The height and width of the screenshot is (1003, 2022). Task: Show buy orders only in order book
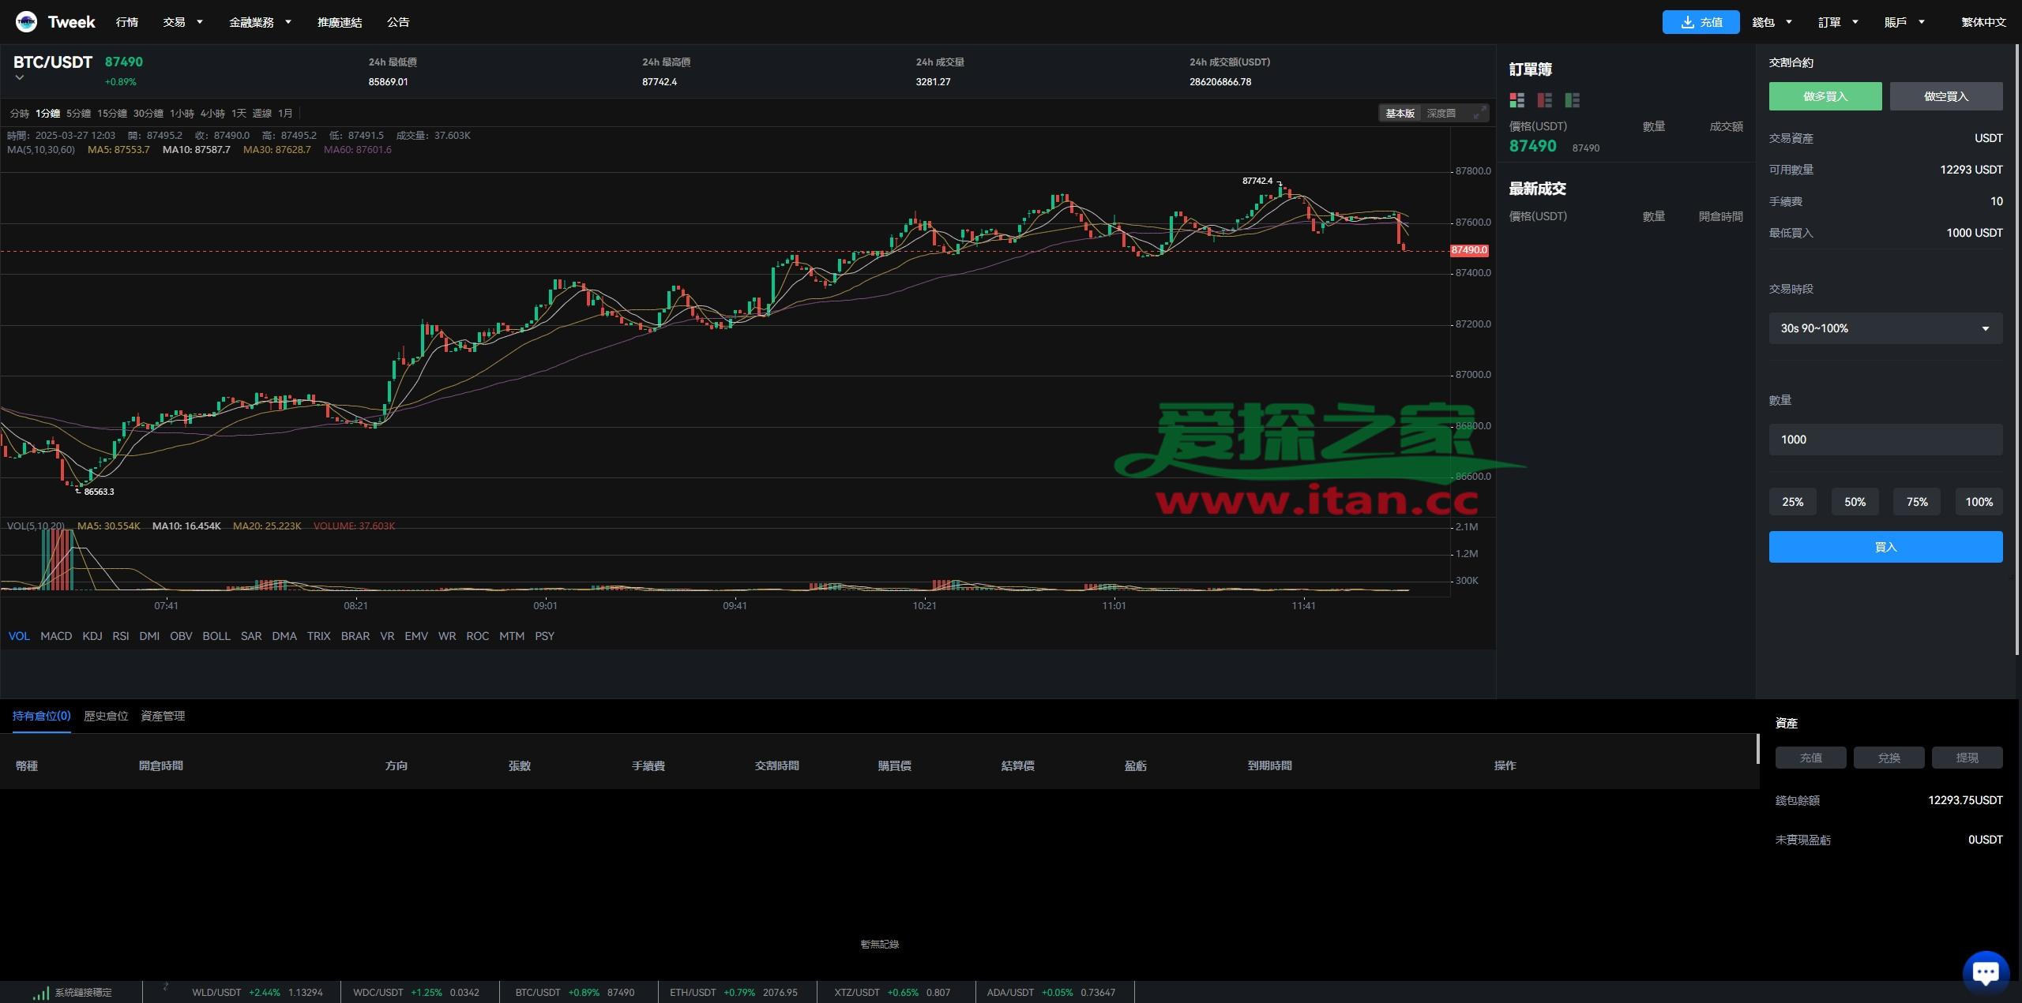[1572, 100]
